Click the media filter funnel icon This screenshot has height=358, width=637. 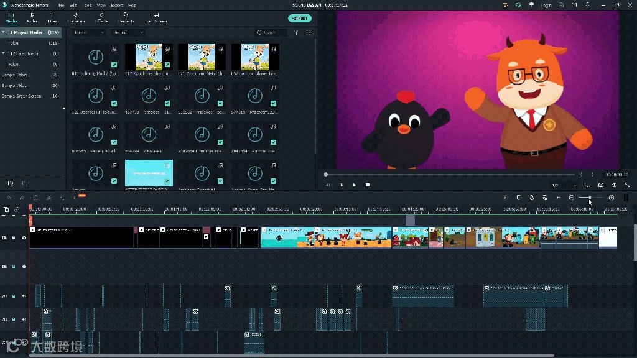tap(296, 32)
